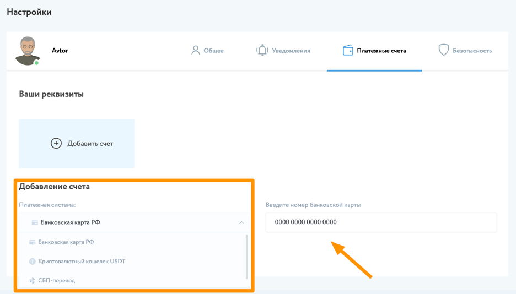Screen dimensions: 516x294
Task: Click the card icon in the dropdown list option
Action: coord(33,242)
